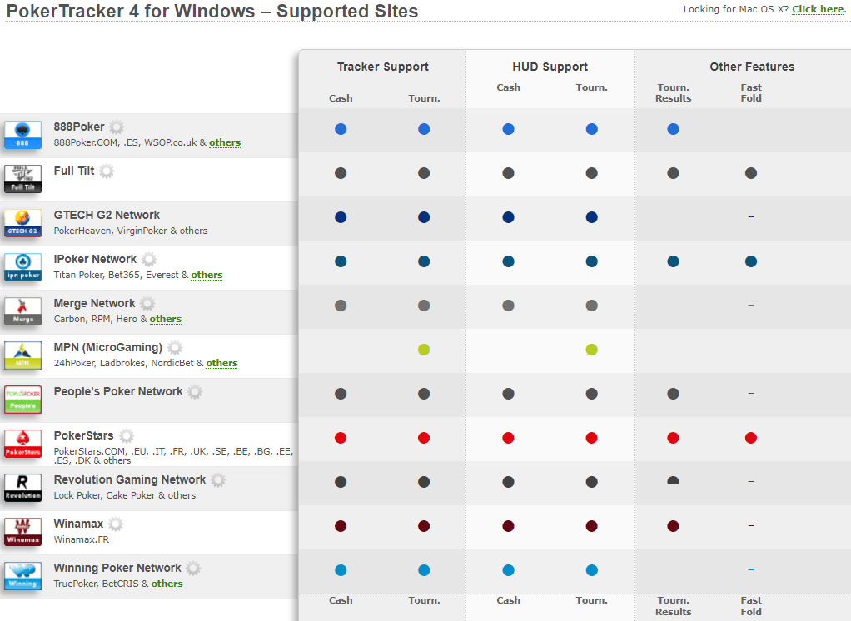Click the 'Winamax' site name
851x621 pixels.
(x=78, y=524)
